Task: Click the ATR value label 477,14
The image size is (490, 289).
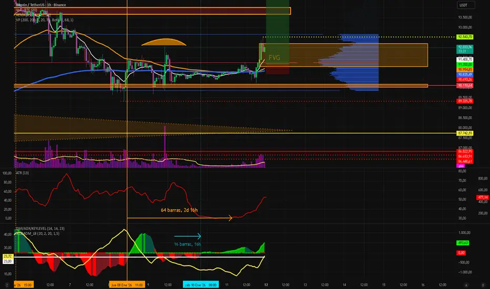Action: [483, 198]
